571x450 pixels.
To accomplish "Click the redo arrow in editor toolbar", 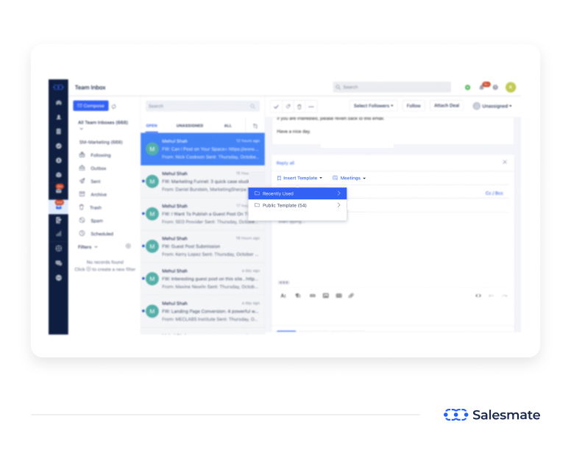I will point(504,296).
